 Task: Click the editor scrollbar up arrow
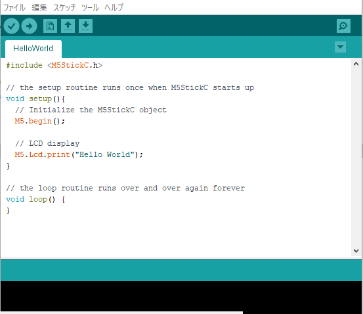(x=356, y=64)
